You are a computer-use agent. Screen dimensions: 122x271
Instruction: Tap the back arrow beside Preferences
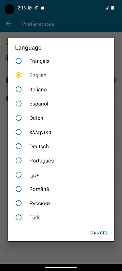click(8, 24)
